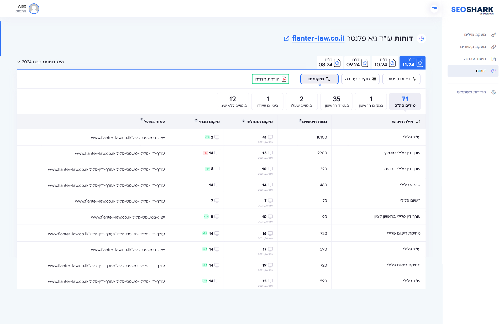The width and height of the screenshot is (504, 324).
Task: Click desktop monitor icon next to initial position 41
Action: [x=270, y=137]
